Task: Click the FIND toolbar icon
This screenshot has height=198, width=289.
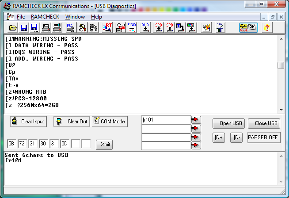Action: 131,28
